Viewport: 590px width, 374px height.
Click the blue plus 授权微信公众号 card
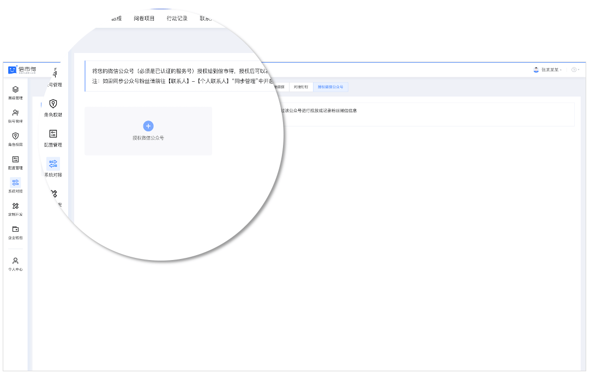click(148, 130)
